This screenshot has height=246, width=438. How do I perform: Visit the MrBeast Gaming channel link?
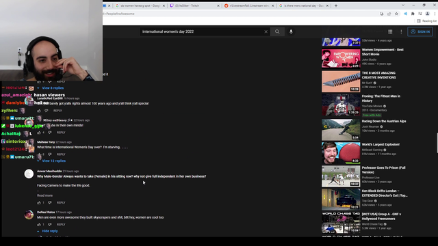(x=372, y=150)
